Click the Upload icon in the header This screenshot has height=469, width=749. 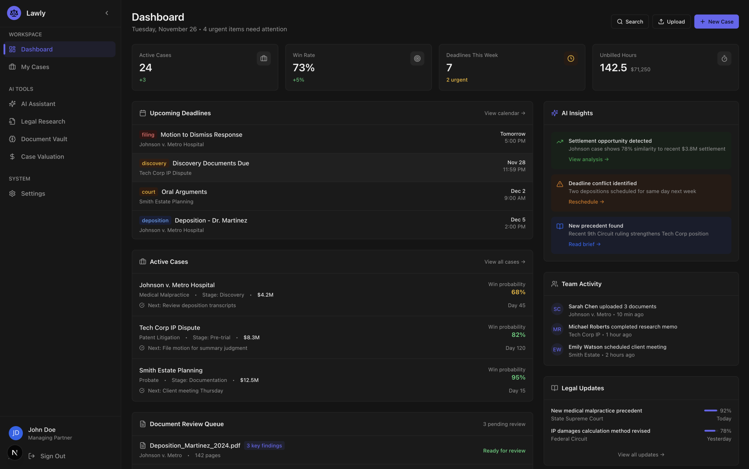tap(661, 21)
